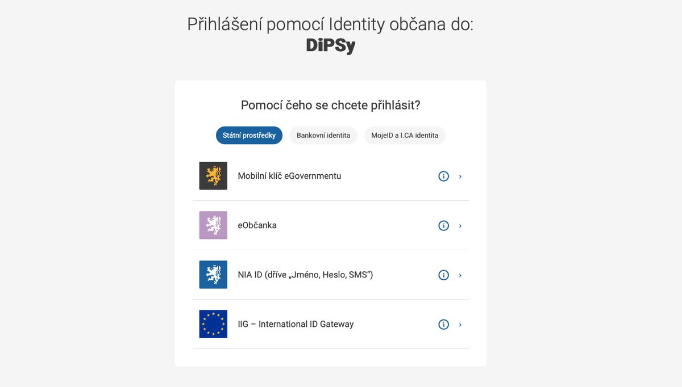Image resolution: width=682 pixels, height=387 pixels.
Task: Click the purple eObčanka lion icon
Action: (x=213, y=225)
